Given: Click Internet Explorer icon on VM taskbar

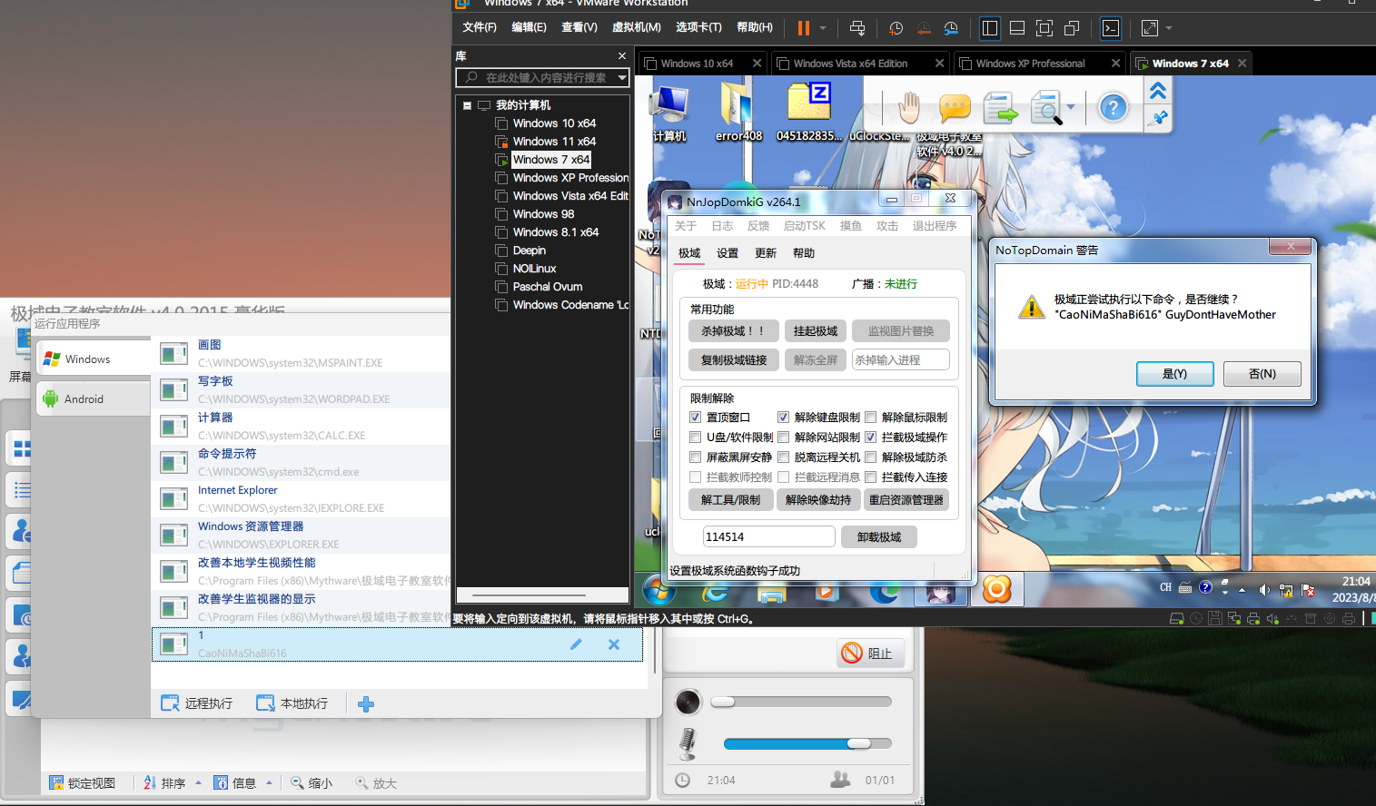Looking at the screenshot, I should click(715, 591).
